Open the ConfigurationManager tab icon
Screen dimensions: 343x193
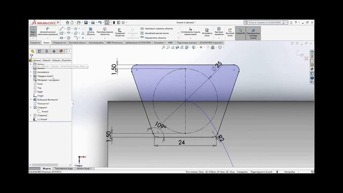[x=47, y=51]
